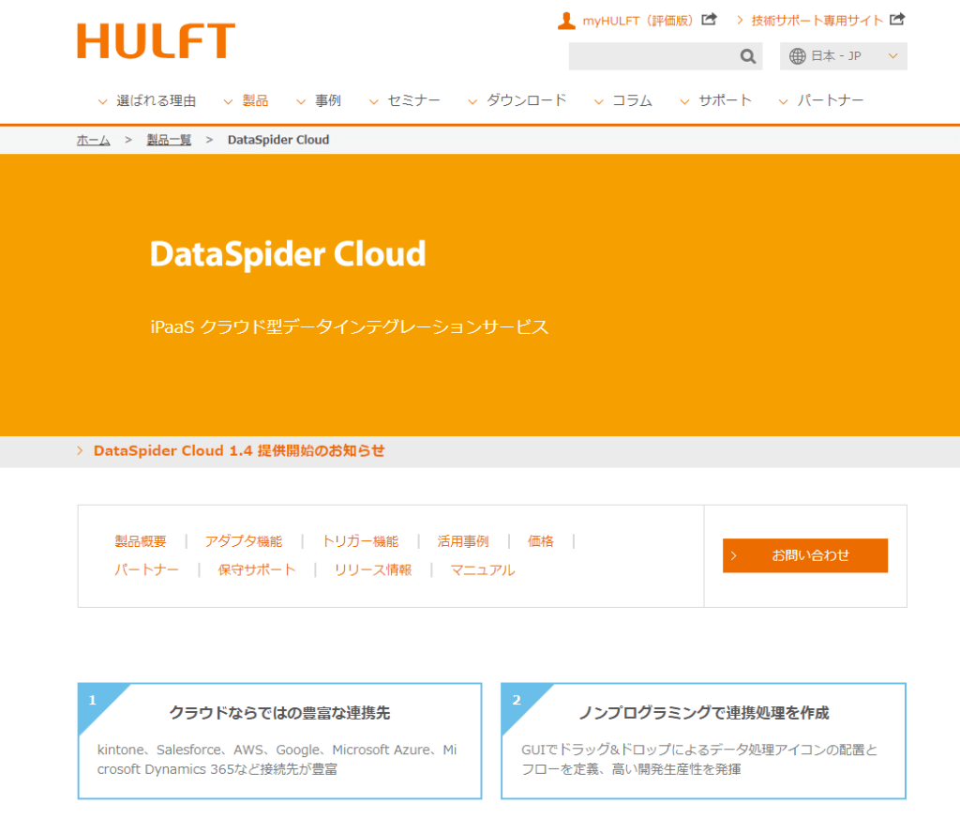Go to 製品一覧 via breadcrumb
Image resolution: width=960 pixels, height=819 pixels.
coord(169,141)
